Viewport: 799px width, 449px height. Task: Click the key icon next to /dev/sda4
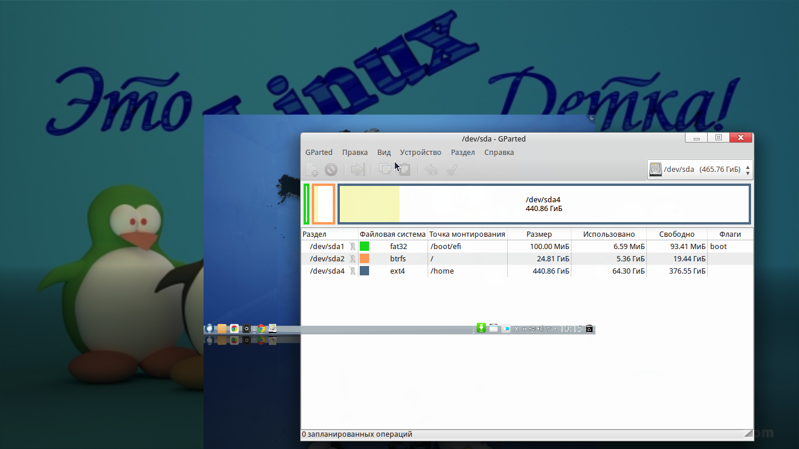(352, 271)
